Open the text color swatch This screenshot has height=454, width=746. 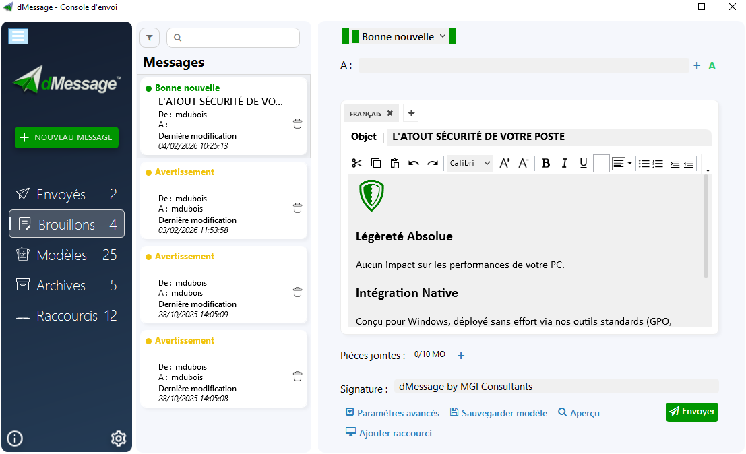point(601,163)
